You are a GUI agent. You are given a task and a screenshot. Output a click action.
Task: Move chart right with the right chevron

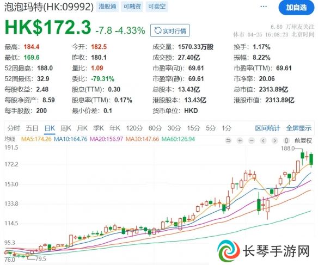[x=275, y=140]
